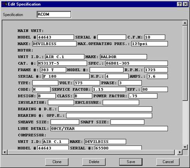Click the Clone button
The height and width of the screenshot is (168, 190).
57,162
